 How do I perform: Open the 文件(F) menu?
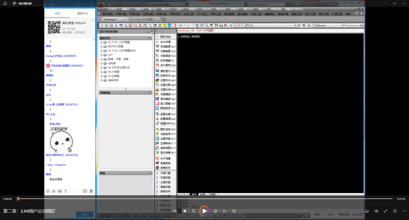coord(112,9)
